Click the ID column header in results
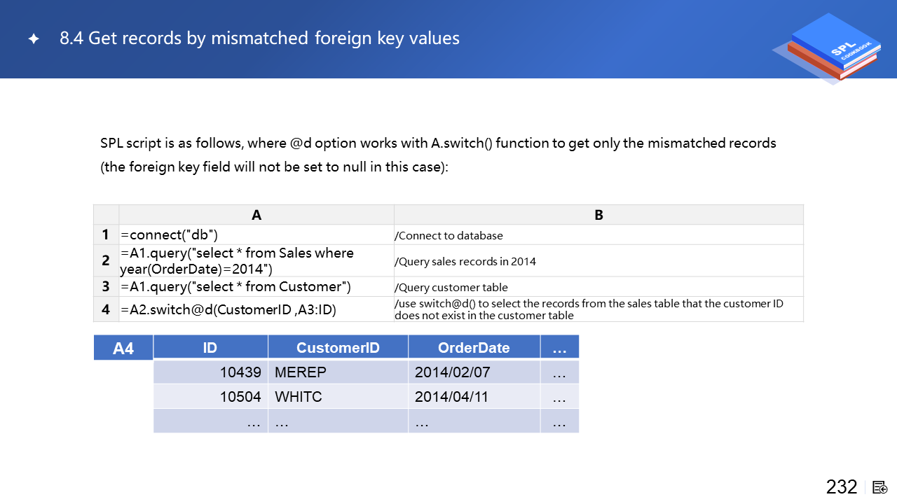 (x=210, y=348)
